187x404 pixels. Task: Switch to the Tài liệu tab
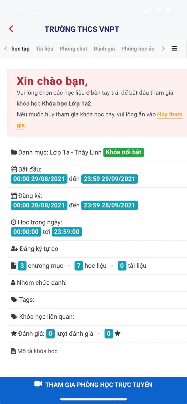point(44,49)
